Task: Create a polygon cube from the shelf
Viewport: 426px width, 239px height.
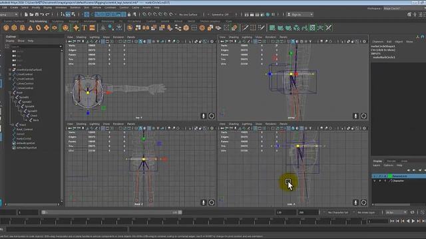Action: (x=14, y=28)
